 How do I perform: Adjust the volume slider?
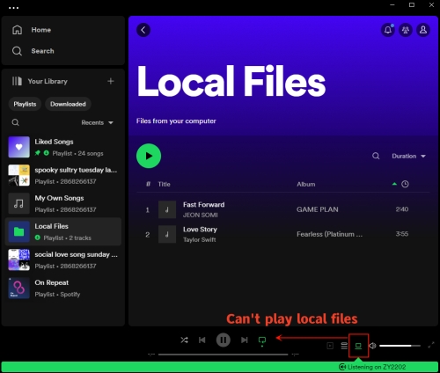click(x=400, y=346)
